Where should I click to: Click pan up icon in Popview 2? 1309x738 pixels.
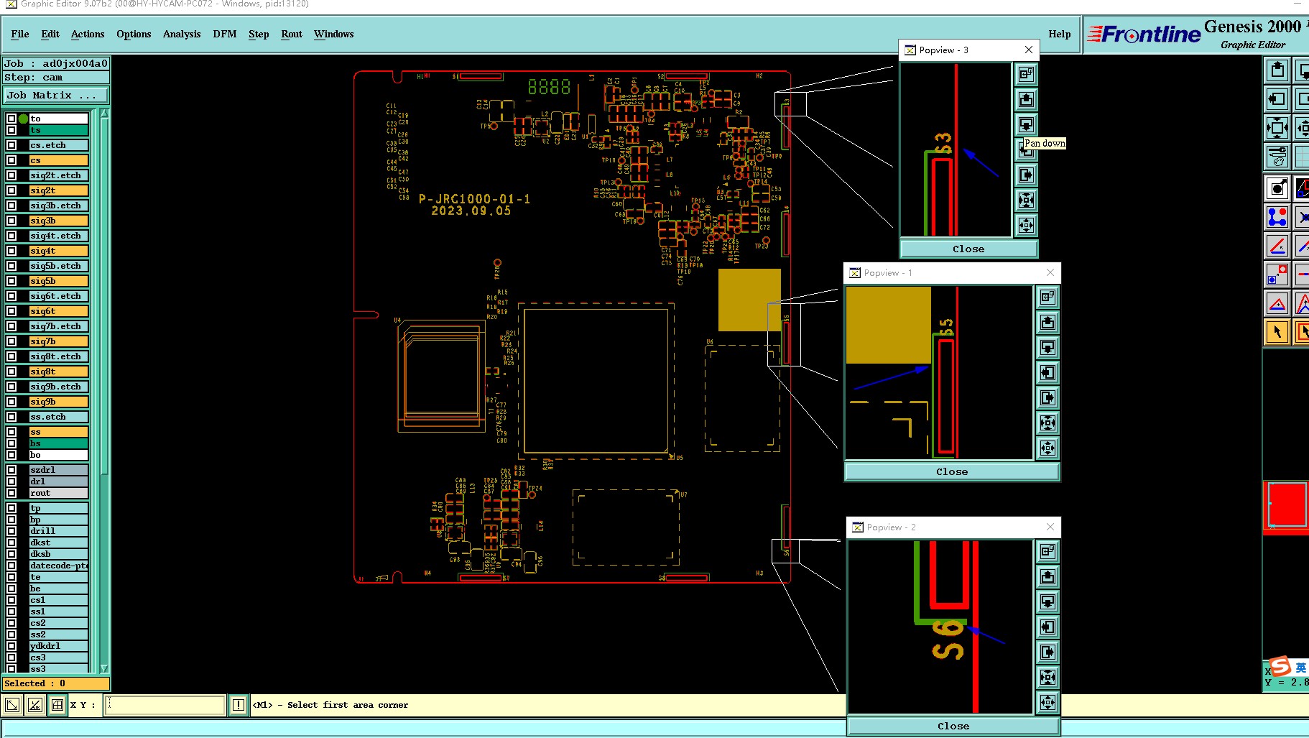[x=1047, y=576]
